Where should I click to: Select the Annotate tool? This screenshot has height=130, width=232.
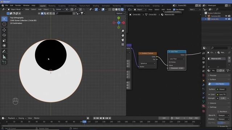[4, 51]
